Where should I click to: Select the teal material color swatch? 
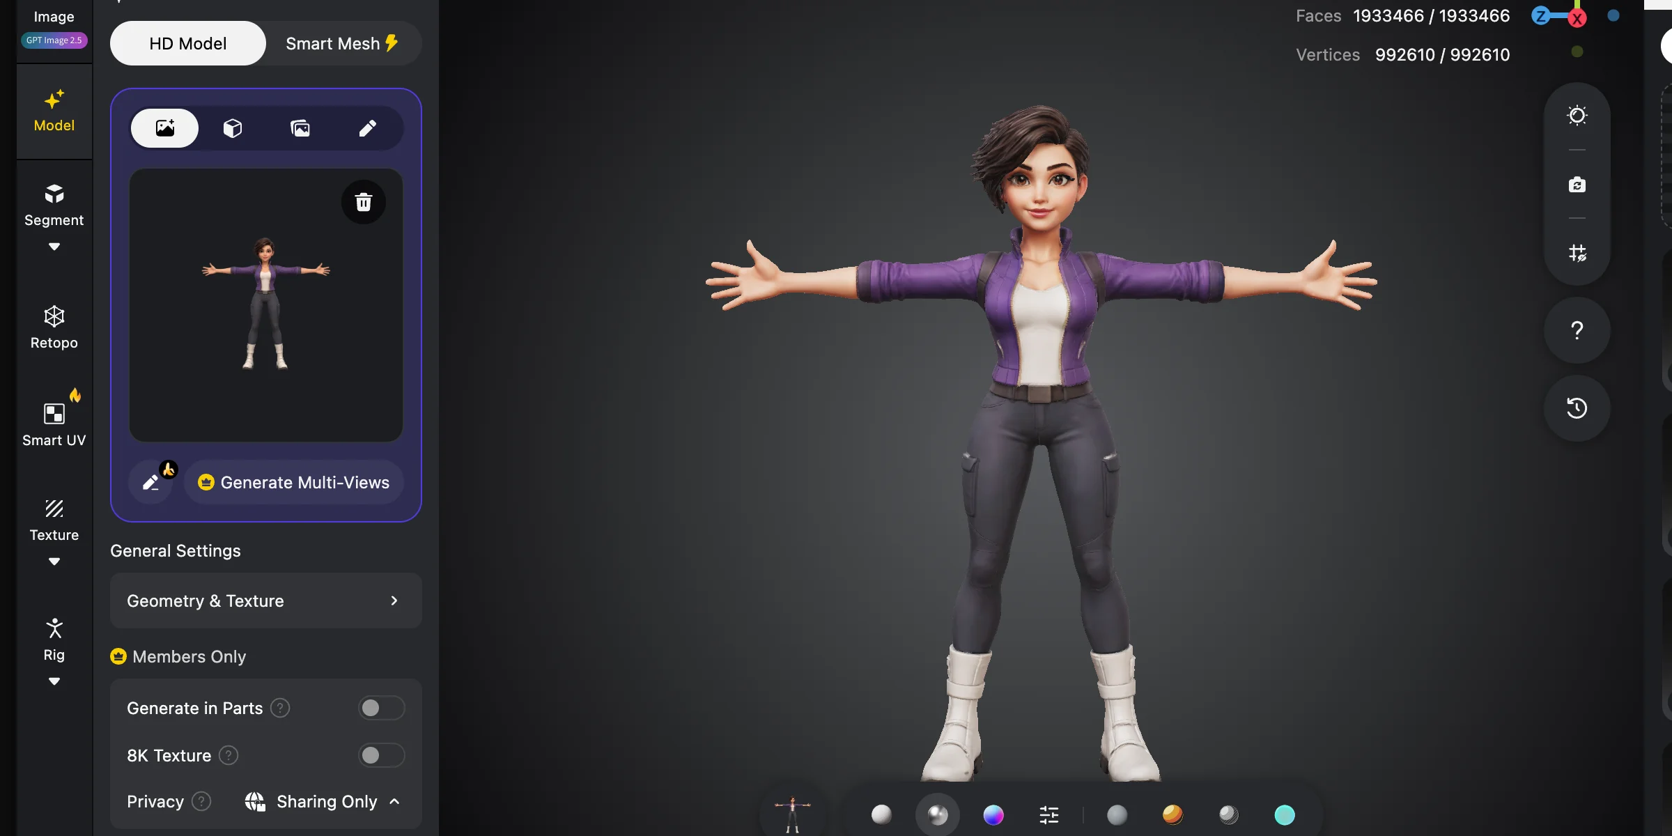pos(1285,814)
